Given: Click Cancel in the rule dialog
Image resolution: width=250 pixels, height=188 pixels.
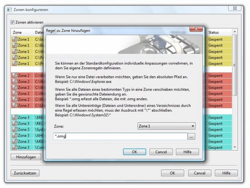Looking at the screenshot, I should 161,152.
